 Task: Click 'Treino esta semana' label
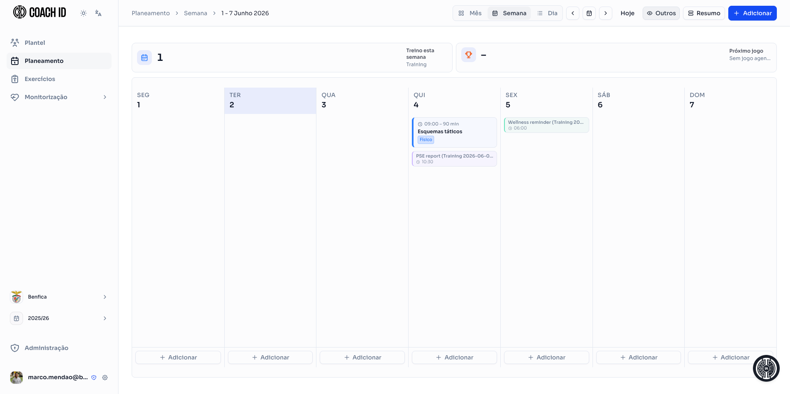[420, 54]
